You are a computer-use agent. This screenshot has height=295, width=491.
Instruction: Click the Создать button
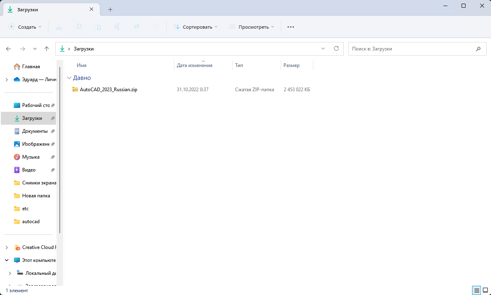[25, 27]
